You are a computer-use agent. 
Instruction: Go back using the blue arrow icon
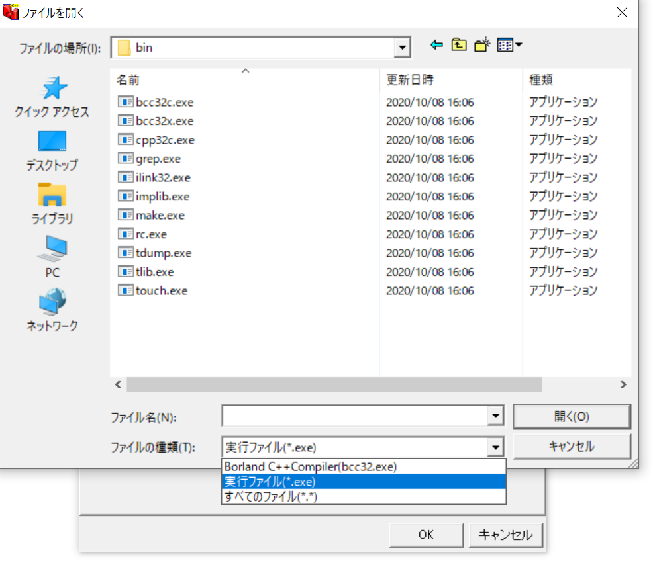(x=436, y=45)
